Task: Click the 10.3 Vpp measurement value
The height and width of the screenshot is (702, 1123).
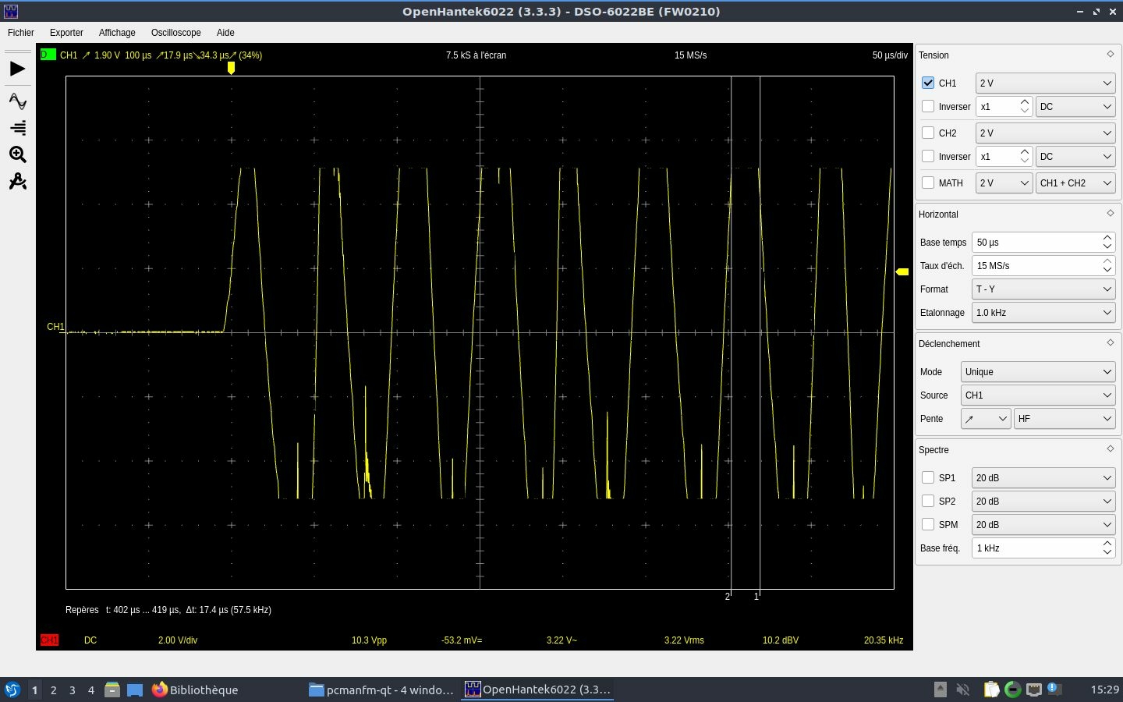Action: 369,640
